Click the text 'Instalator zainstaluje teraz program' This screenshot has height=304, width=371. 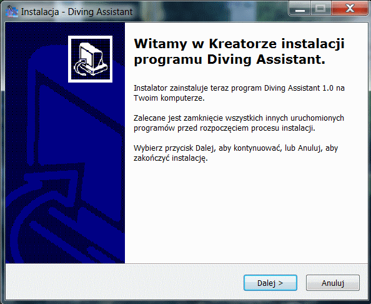198,88
